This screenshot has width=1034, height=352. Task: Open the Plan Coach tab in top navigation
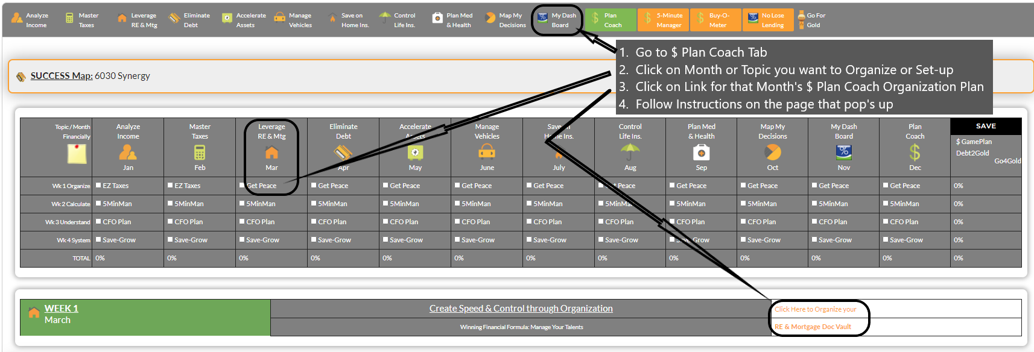pyautogui.click(x=611, y=20)
